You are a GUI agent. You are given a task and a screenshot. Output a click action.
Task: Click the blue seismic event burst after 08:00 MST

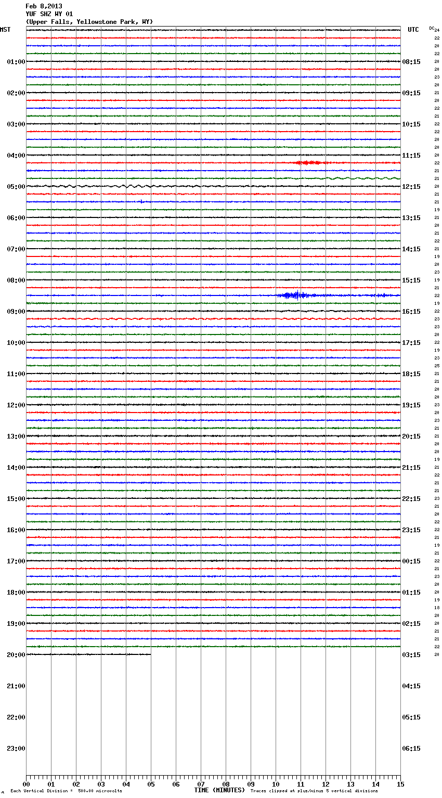(x=297, y=295)
